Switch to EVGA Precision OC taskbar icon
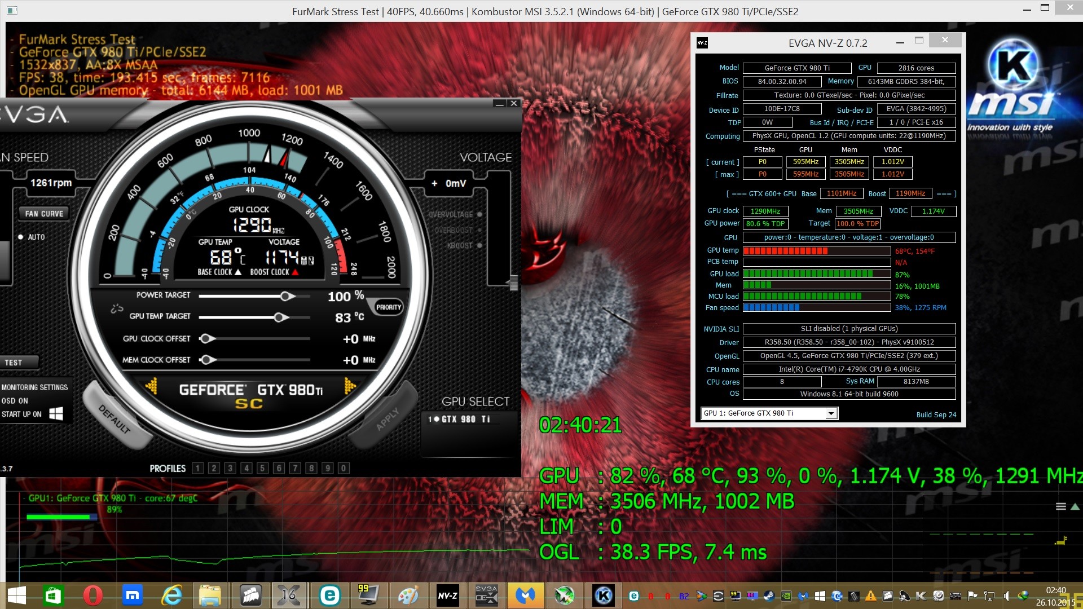 (486, 595)
